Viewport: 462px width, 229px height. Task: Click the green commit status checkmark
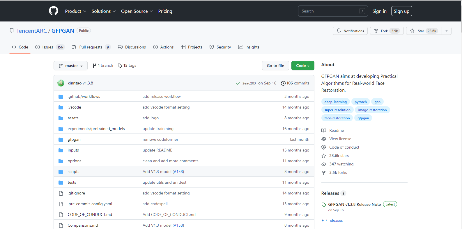(238, 83)
